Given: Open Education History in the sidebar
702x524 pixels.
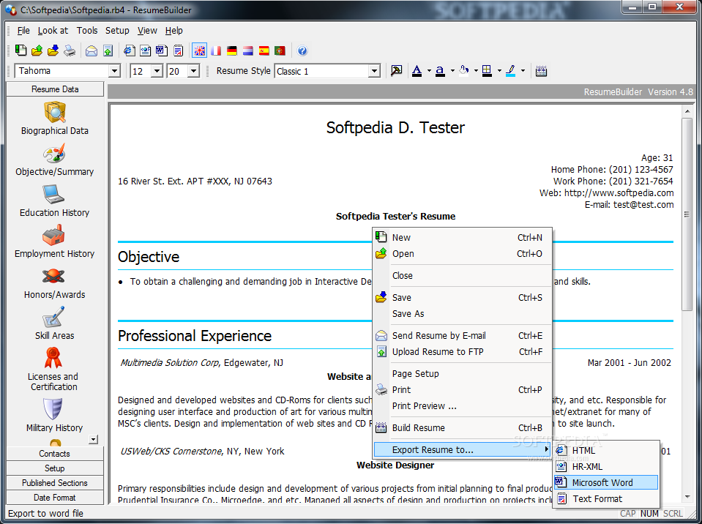Looking at the screenshot, I should point(55,201).
